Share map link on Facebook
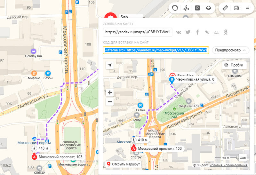The width and height of the screenshot is (256, 175). [197, 32]
